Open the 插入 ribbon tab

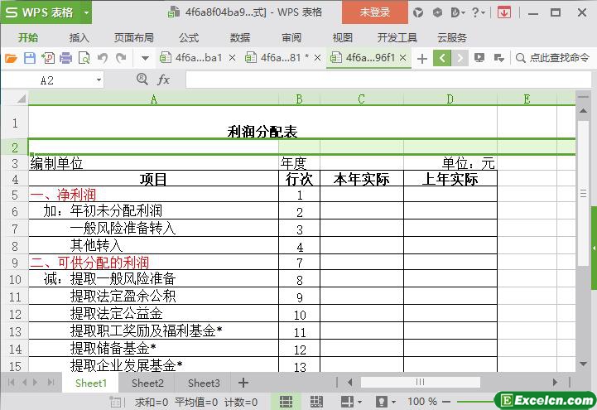point(79,38)
